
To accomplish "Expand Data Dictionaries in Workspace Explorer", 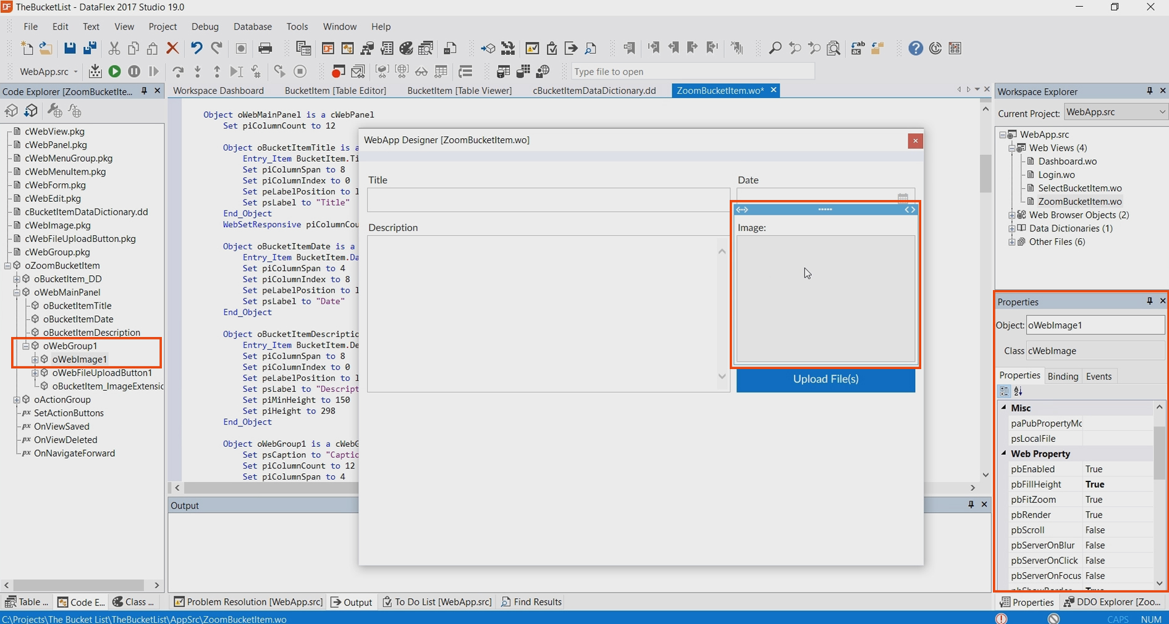I will pos(1012,228).
